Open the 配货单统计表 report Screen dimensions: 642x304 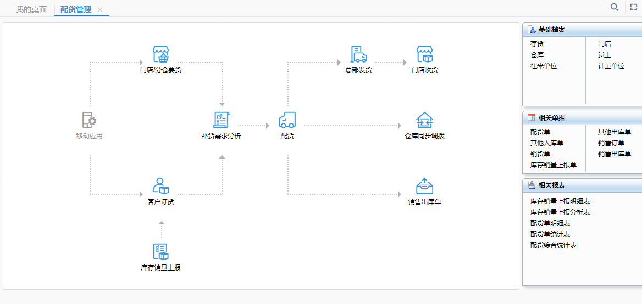pyautogui.click(x=550, y=234)
